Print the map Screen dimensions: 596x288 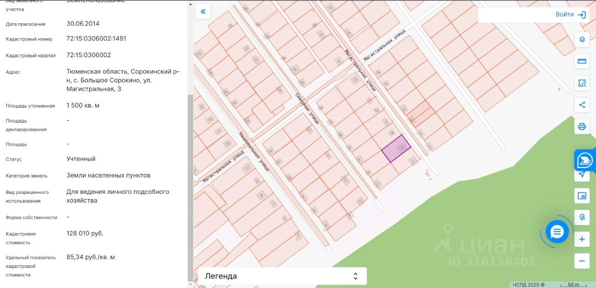click(x=582, y=126)
